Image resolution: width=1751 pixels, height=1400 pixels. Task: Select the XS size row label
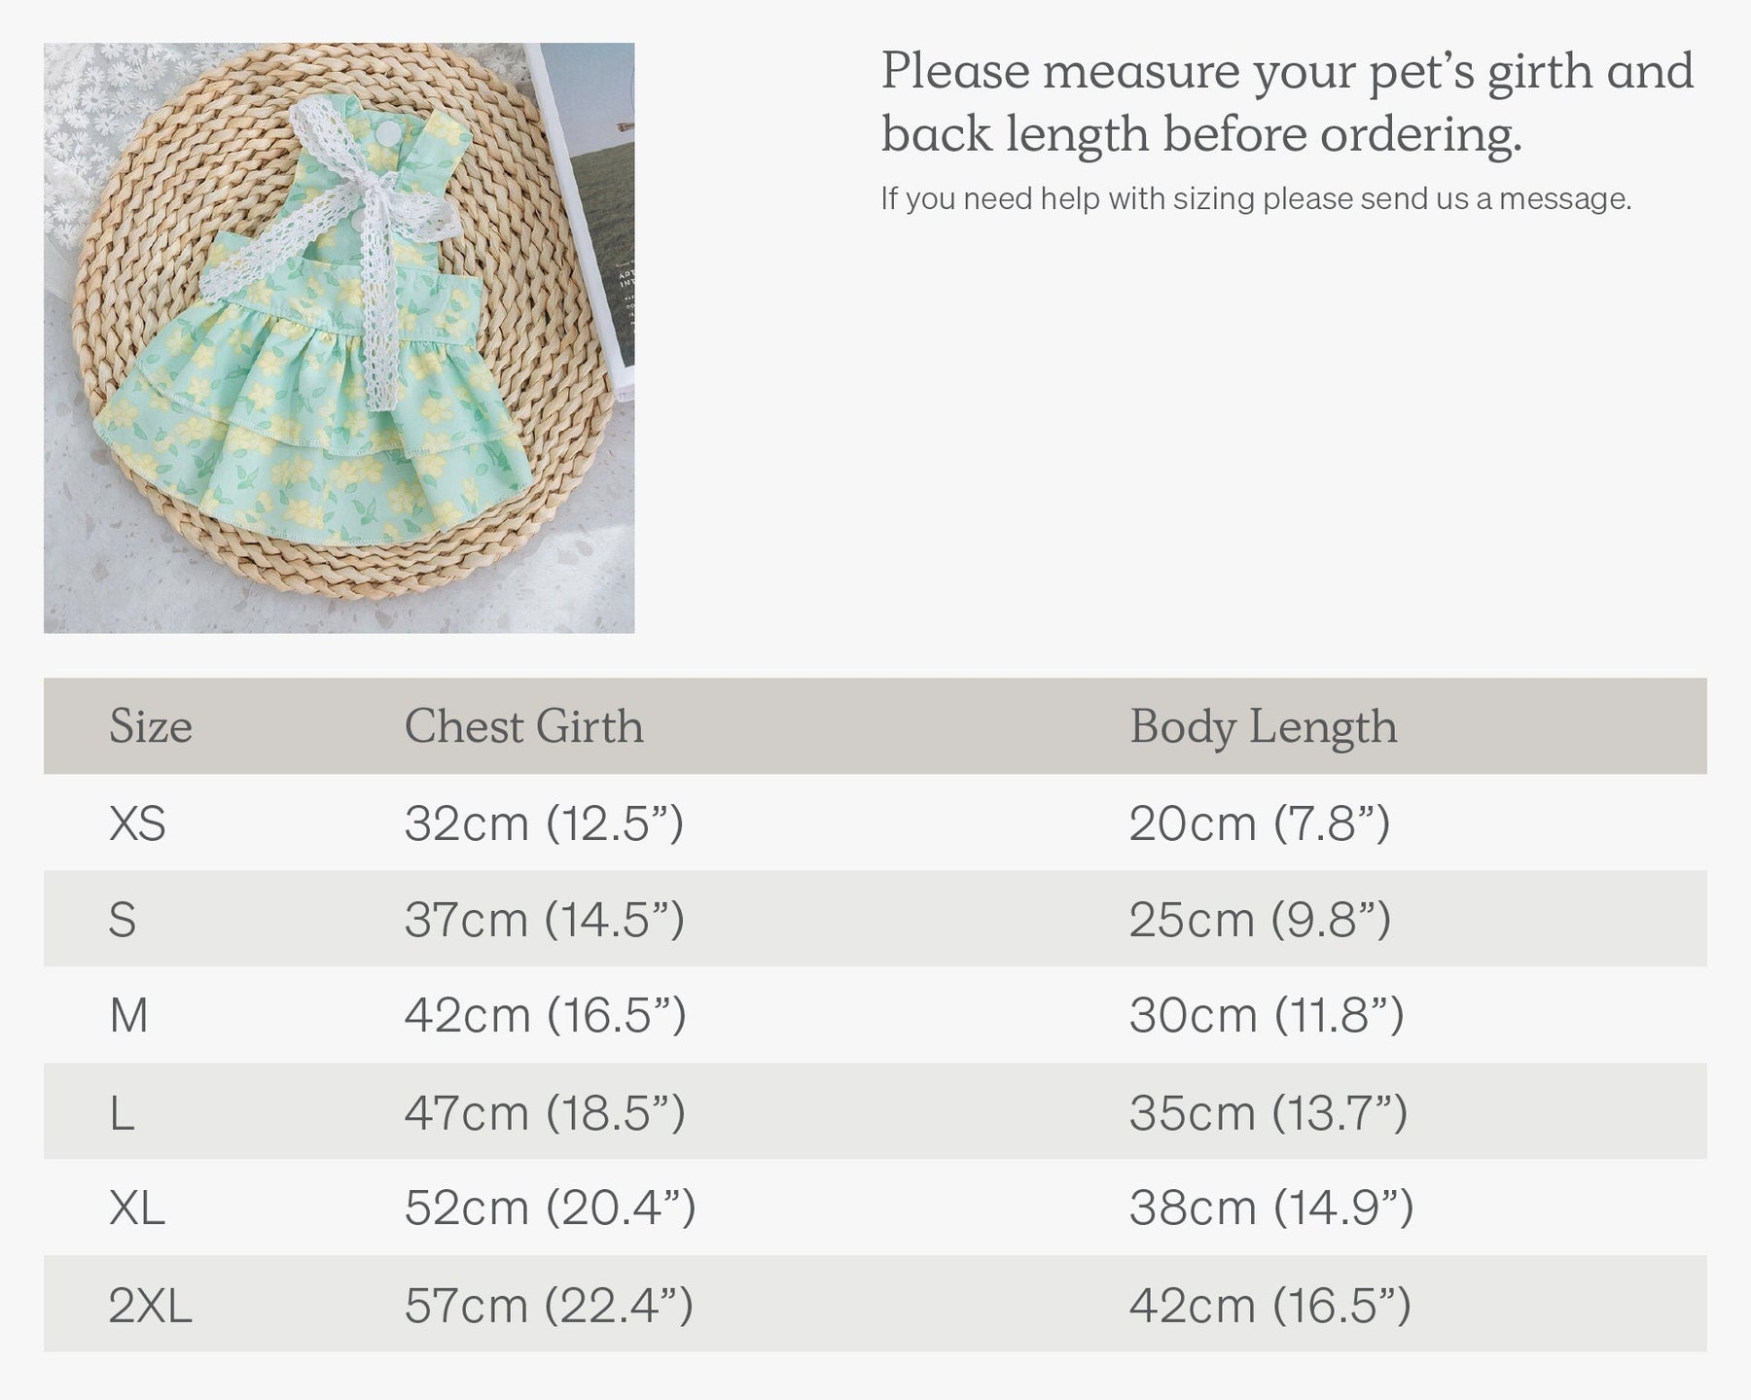pyautogui.click(x=137, y=823)
